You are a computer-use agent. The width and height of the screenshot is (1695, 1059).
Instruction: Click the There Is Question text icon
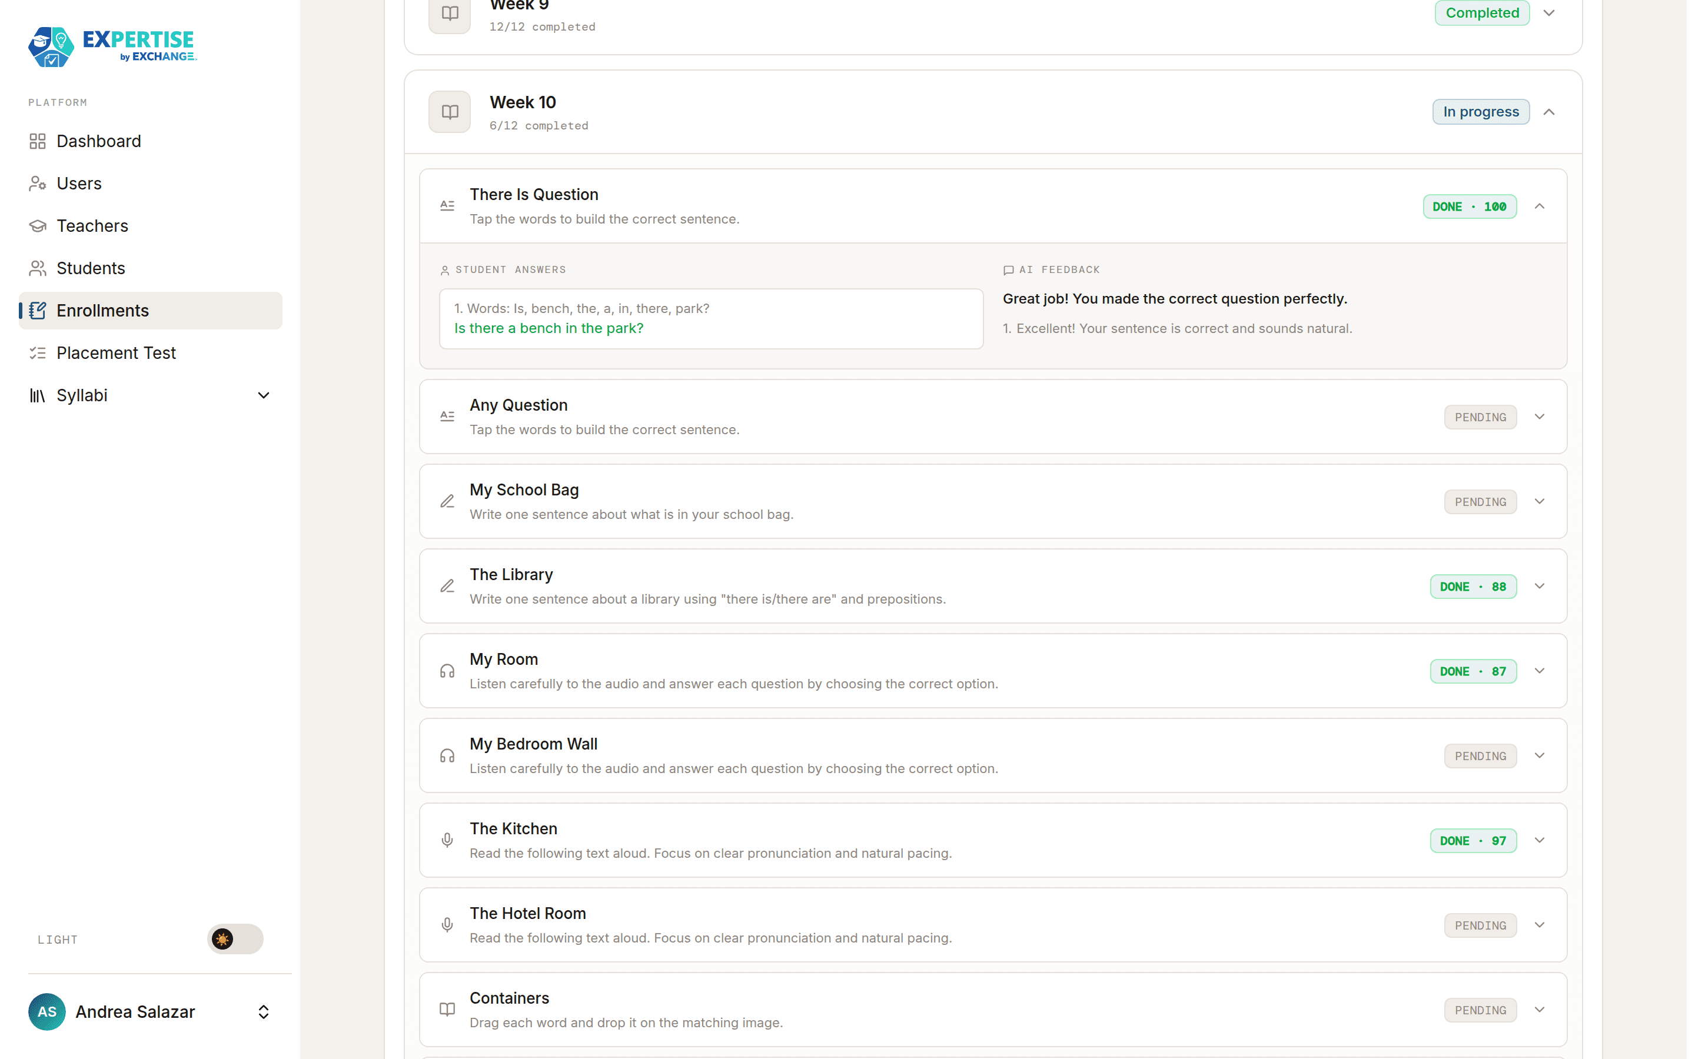click(x=447, y=206)
